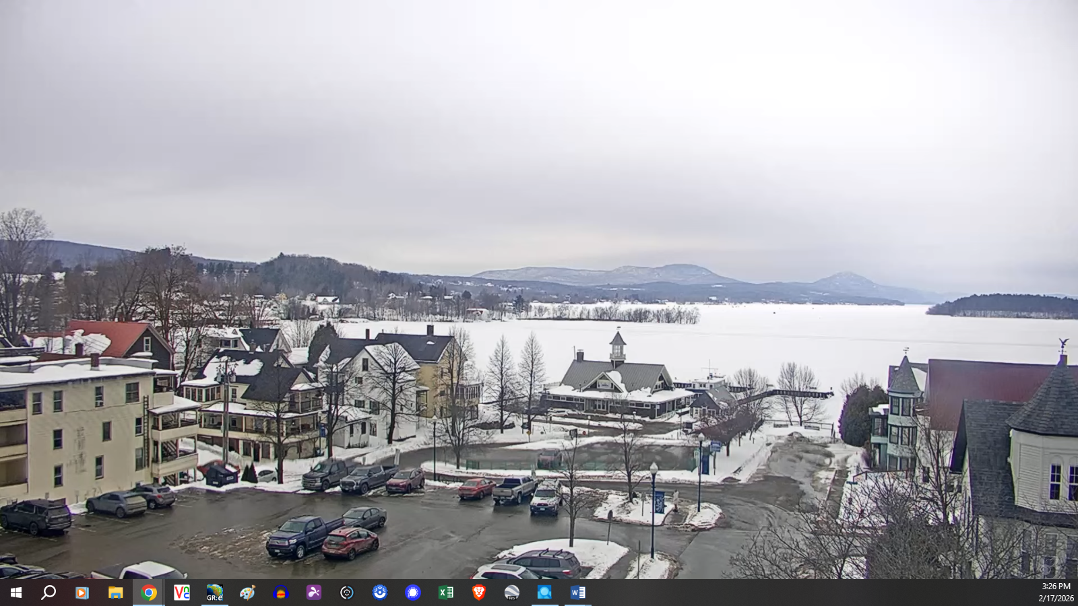Open the purple Splashtop-style app icon
This screenshot has height=606, width=1078.
(314, 593)
